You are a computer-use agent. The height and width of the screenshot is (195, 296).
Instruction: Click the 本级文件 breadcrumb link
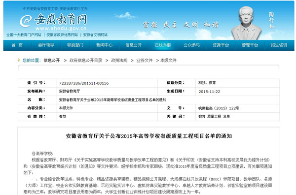[168, 60]
